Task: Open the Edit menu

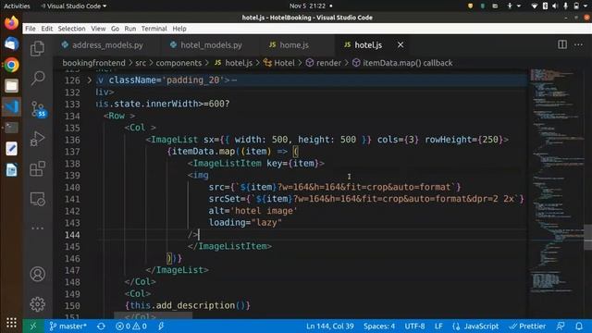Action: (x=47, y=29)
